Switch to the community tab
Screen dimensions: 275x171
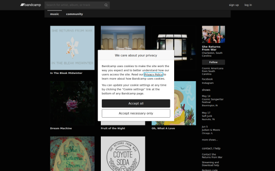[74, 14]
